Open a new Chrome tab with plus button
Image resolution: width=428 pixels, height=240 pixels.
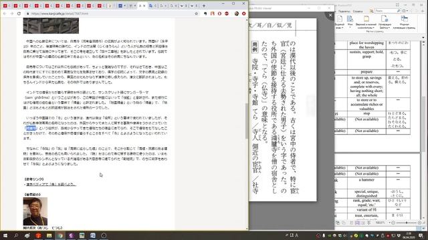203,6
